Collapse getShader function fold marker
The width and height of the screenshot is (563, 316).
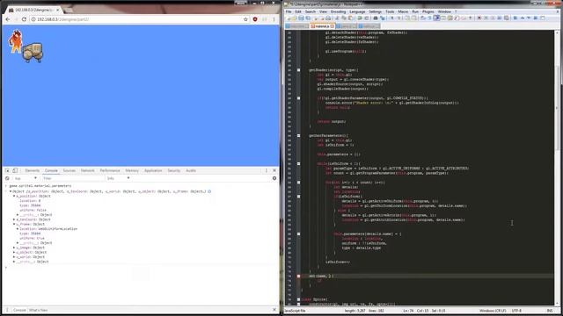(x=298, y=70)
